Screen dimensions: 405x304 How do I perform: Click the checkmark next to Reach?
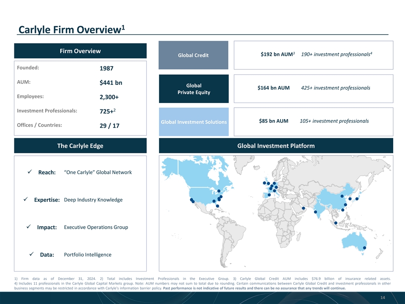tap(29, 172)
